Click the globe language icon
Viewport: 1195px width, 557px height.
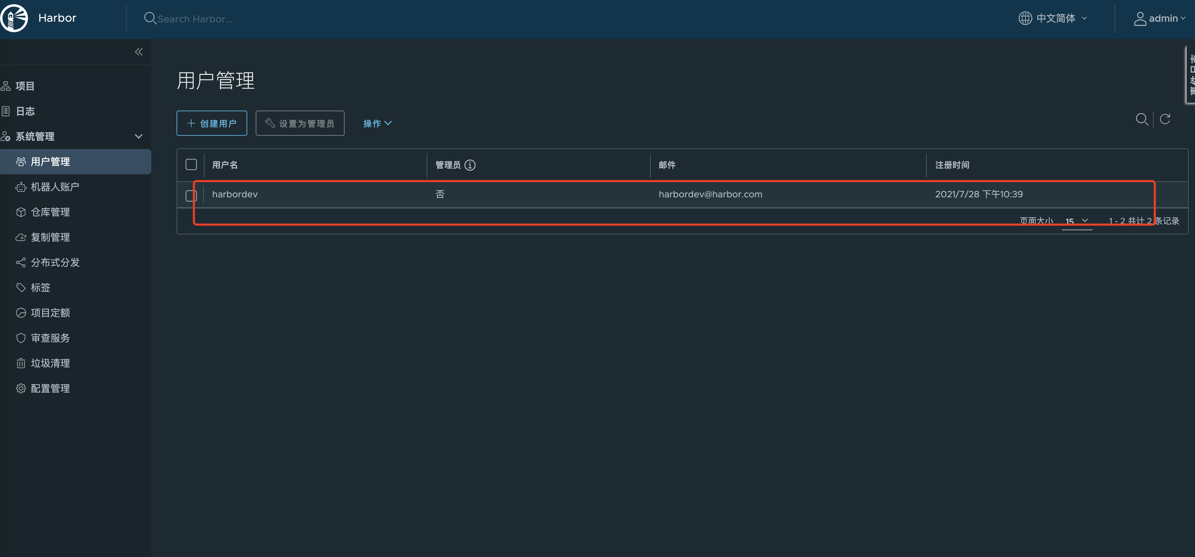pos(1025,18)
